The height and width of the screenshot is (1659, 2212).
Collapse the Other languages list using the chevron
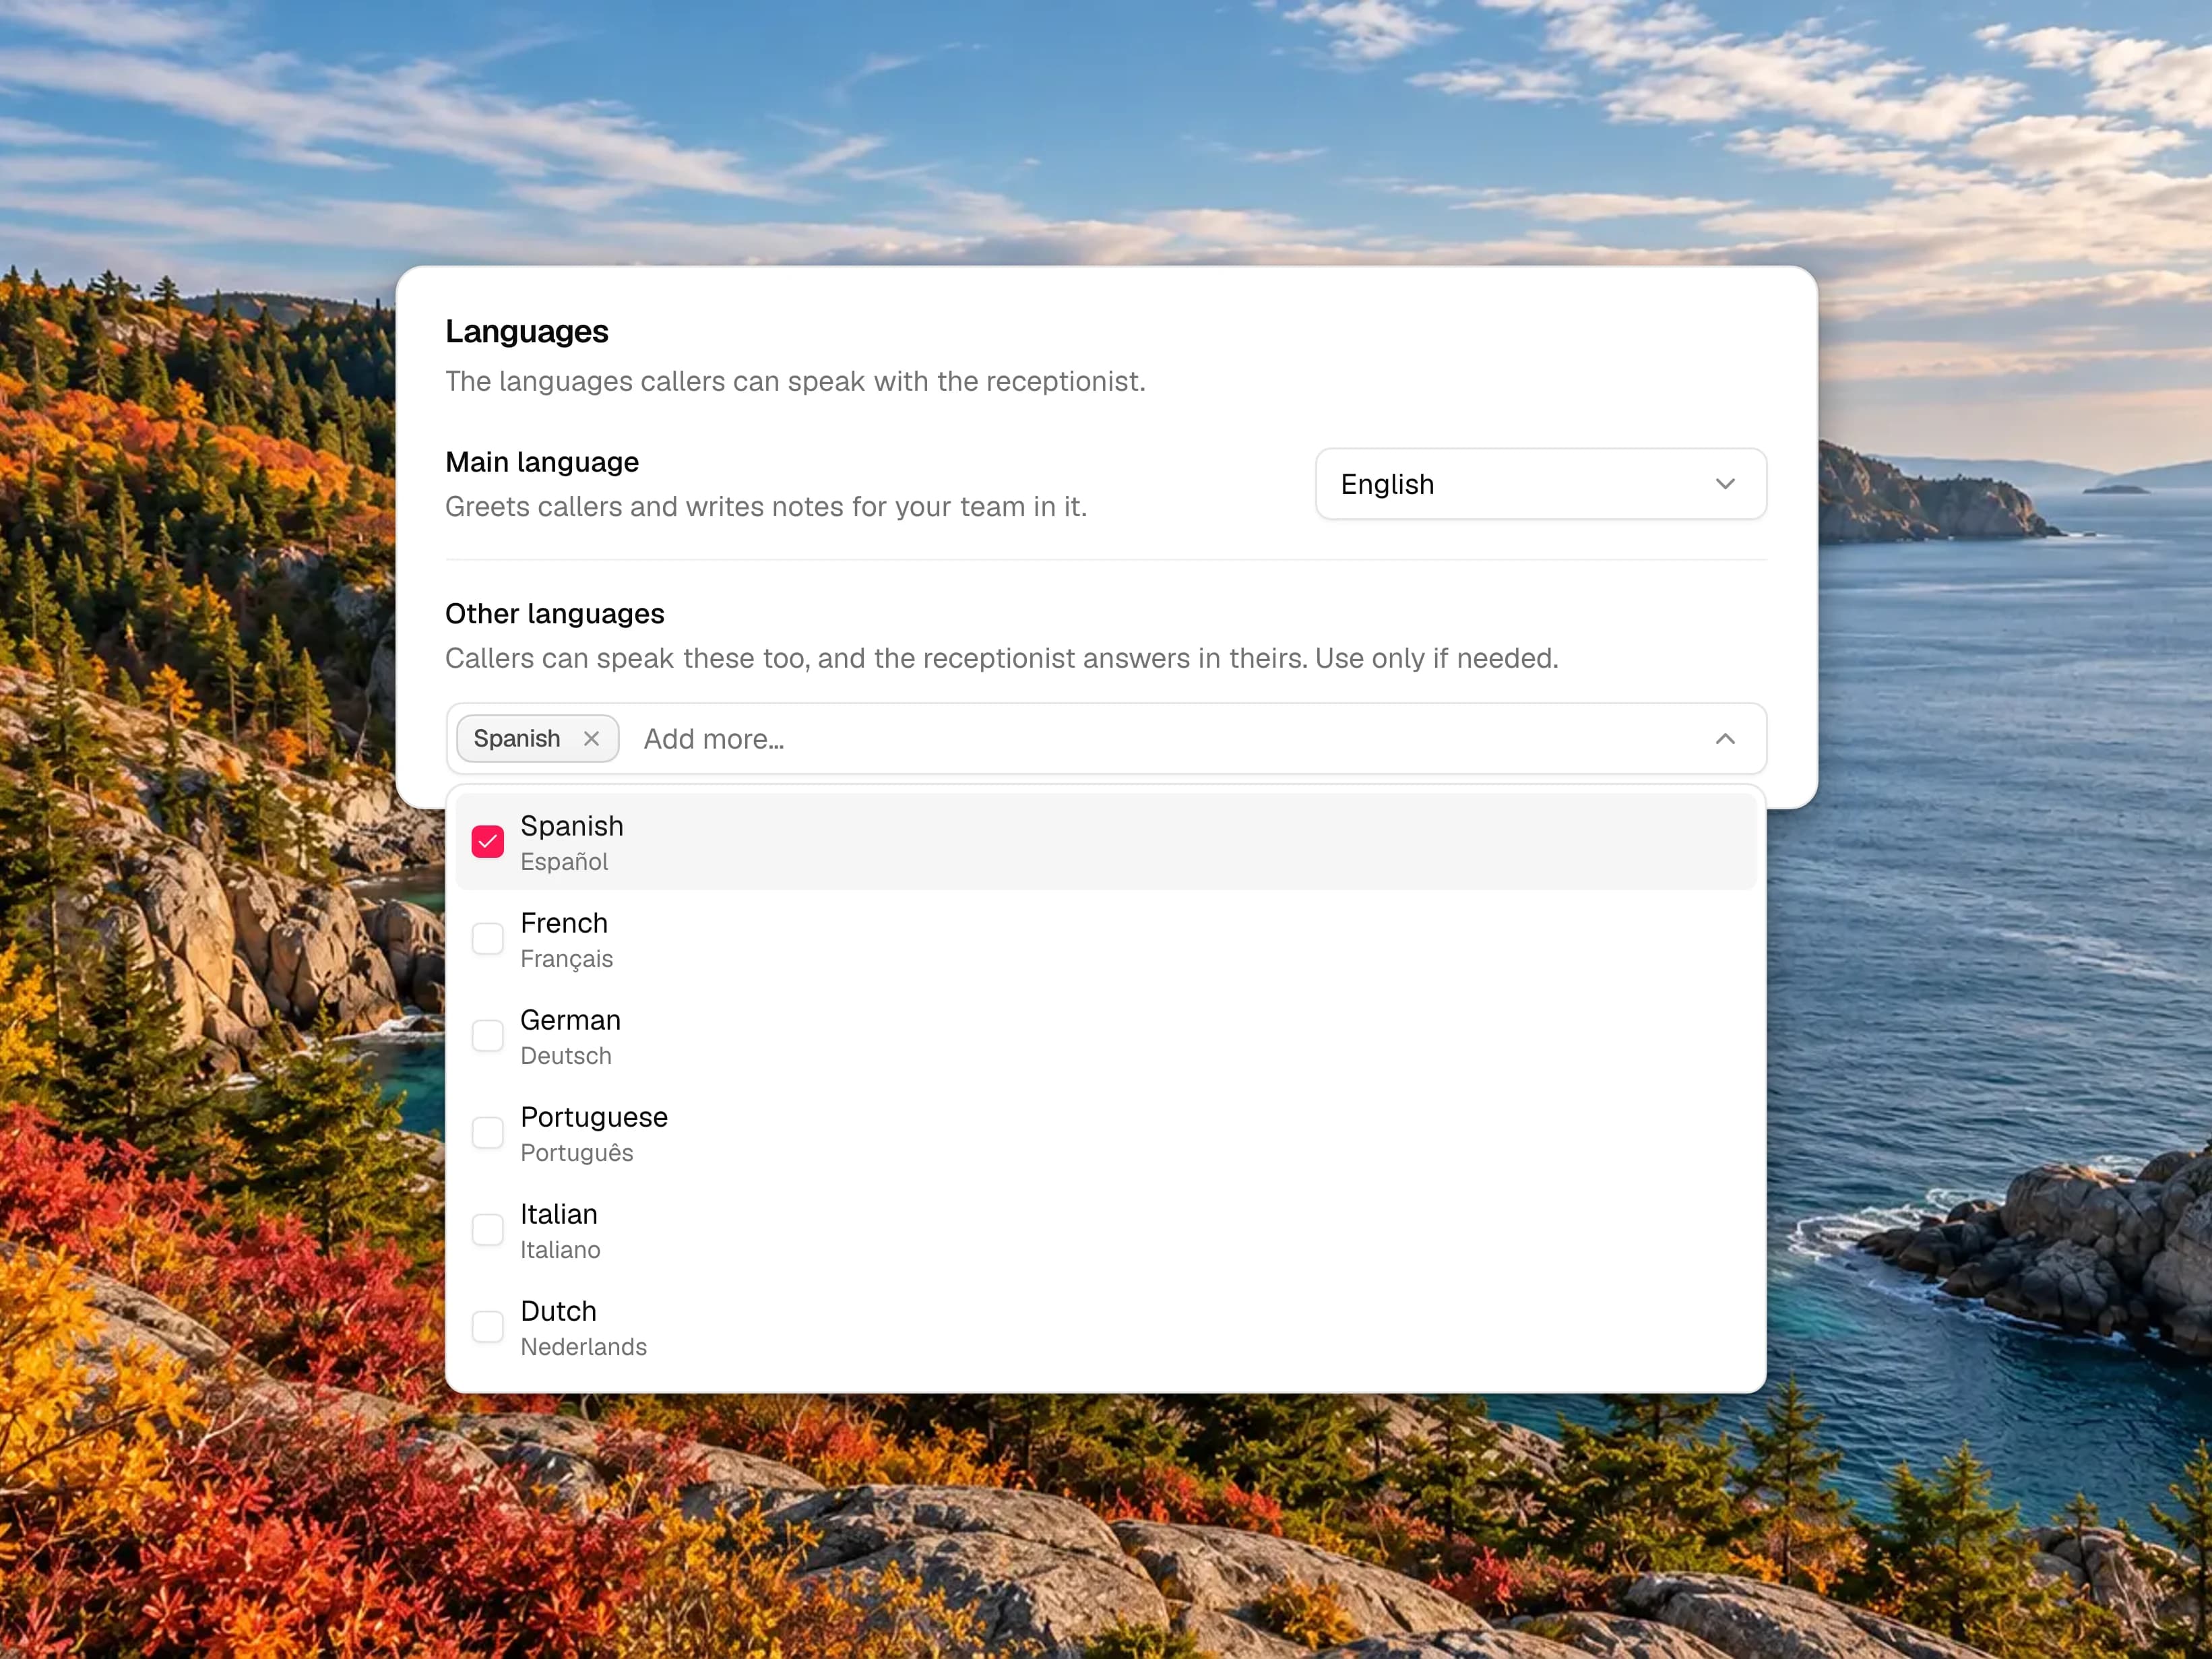coord(1725,739)
